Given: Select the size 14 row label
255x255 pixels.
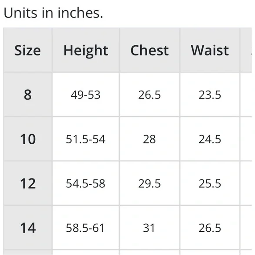Looking at the screenshot, I should click(28, 228).
